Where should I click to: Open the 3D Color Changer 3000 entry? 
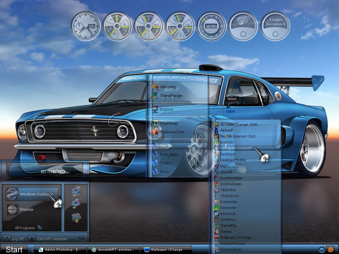(x=238, y=124)
